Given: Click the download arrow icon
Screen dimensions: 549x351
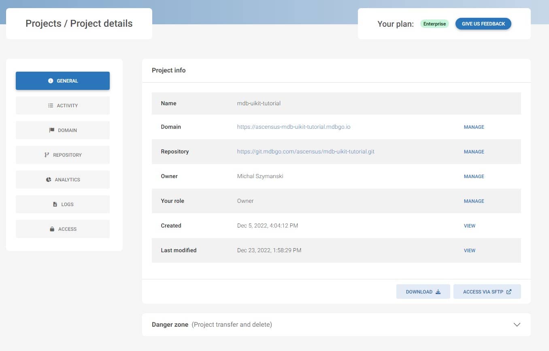Looking at the screenshot, I should click(x=438, y=292).
